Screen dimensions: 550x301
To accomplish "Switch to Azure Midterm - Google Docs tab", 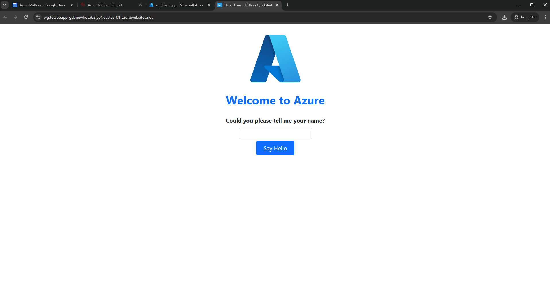I will (42, 5).
